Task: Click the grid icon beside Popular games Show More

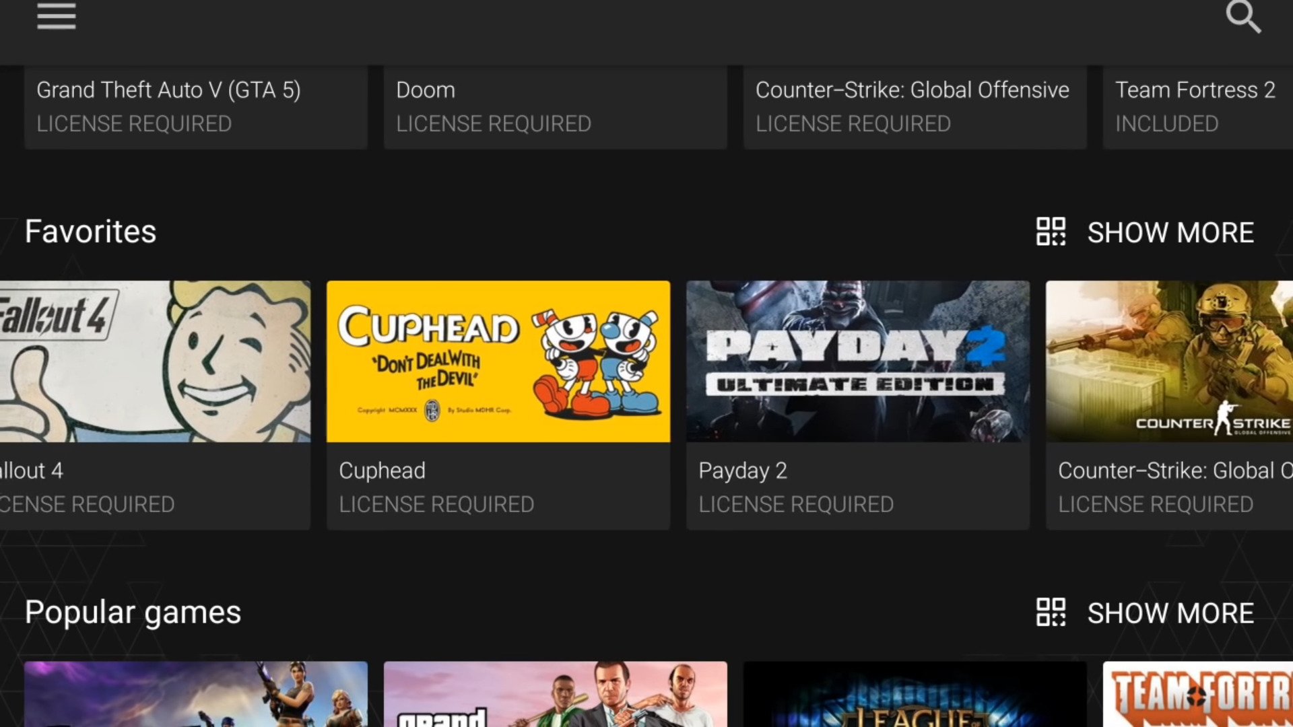Action: [x=1051, y=613]
